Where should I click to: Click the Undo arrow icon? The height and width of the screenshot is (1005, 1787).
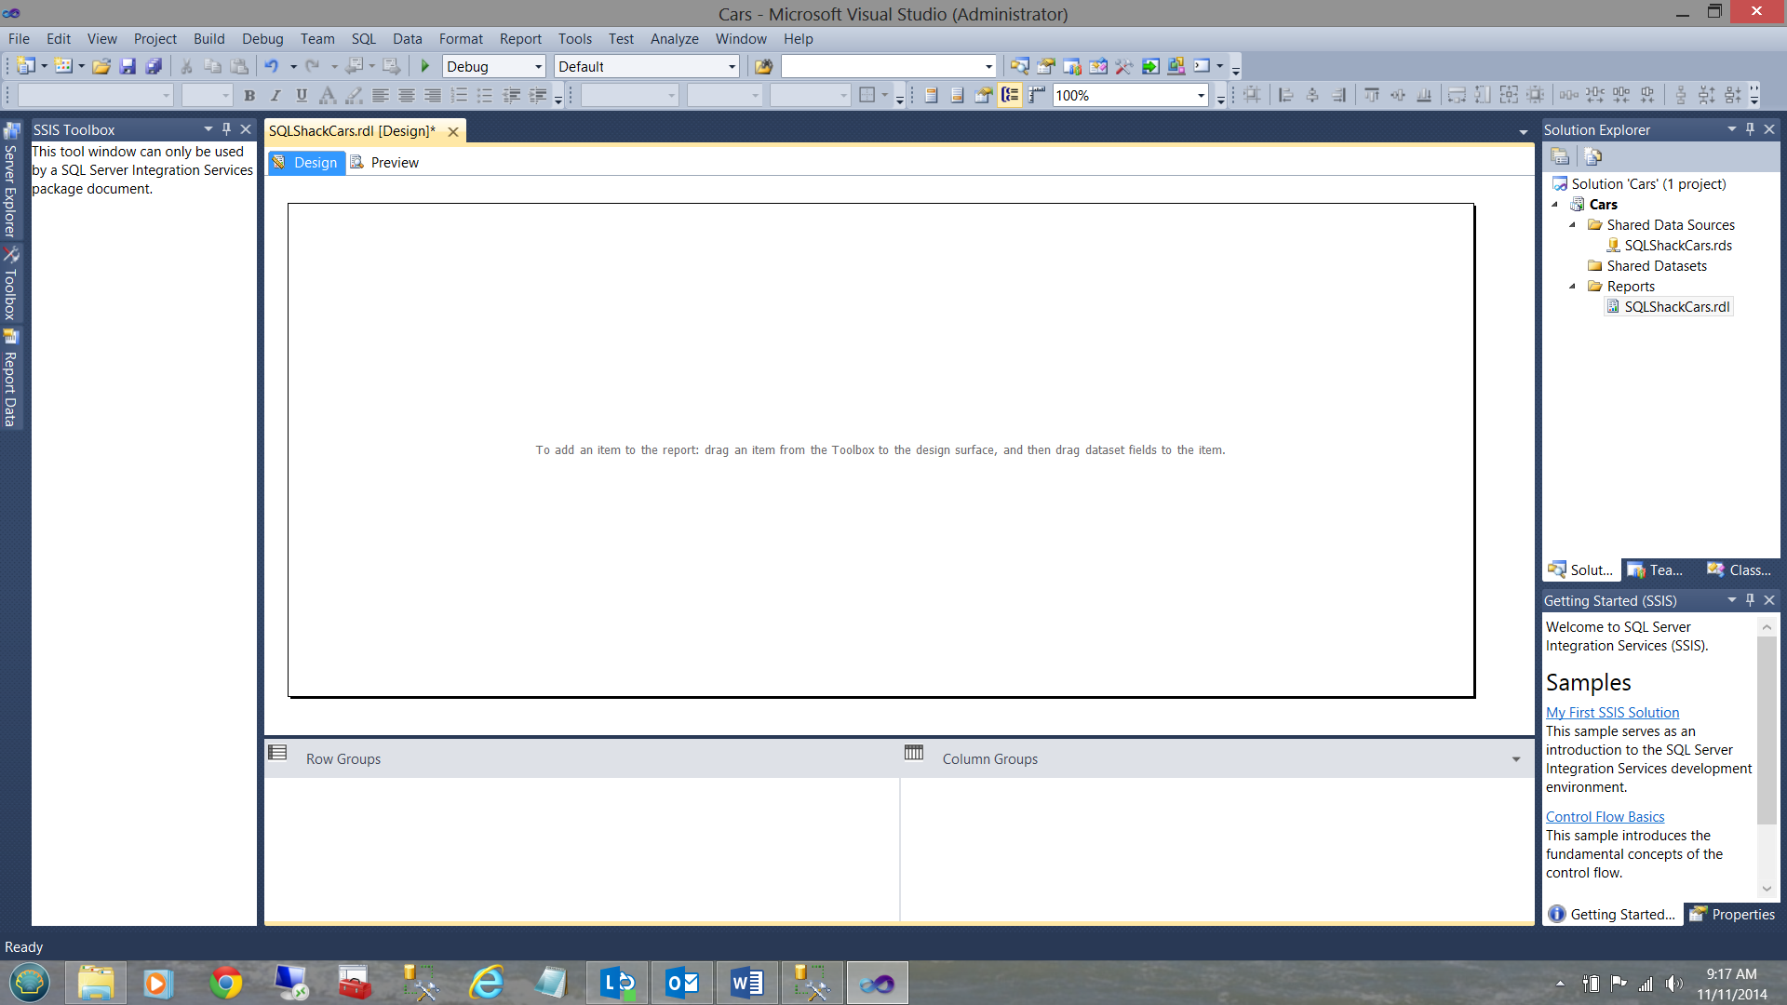[x=271, y=66]
